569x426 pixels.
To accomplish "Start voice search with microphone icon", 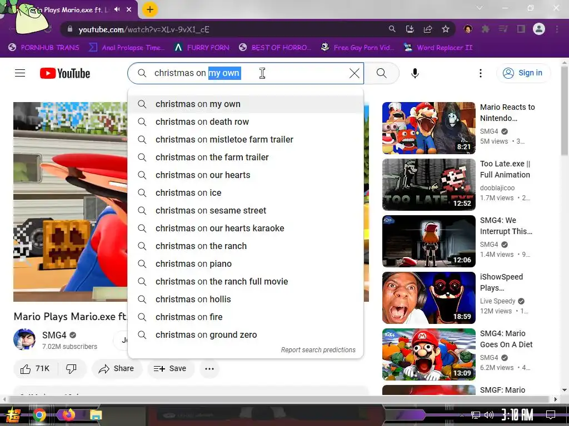I will pyautogui.click(x=415, y=73).
